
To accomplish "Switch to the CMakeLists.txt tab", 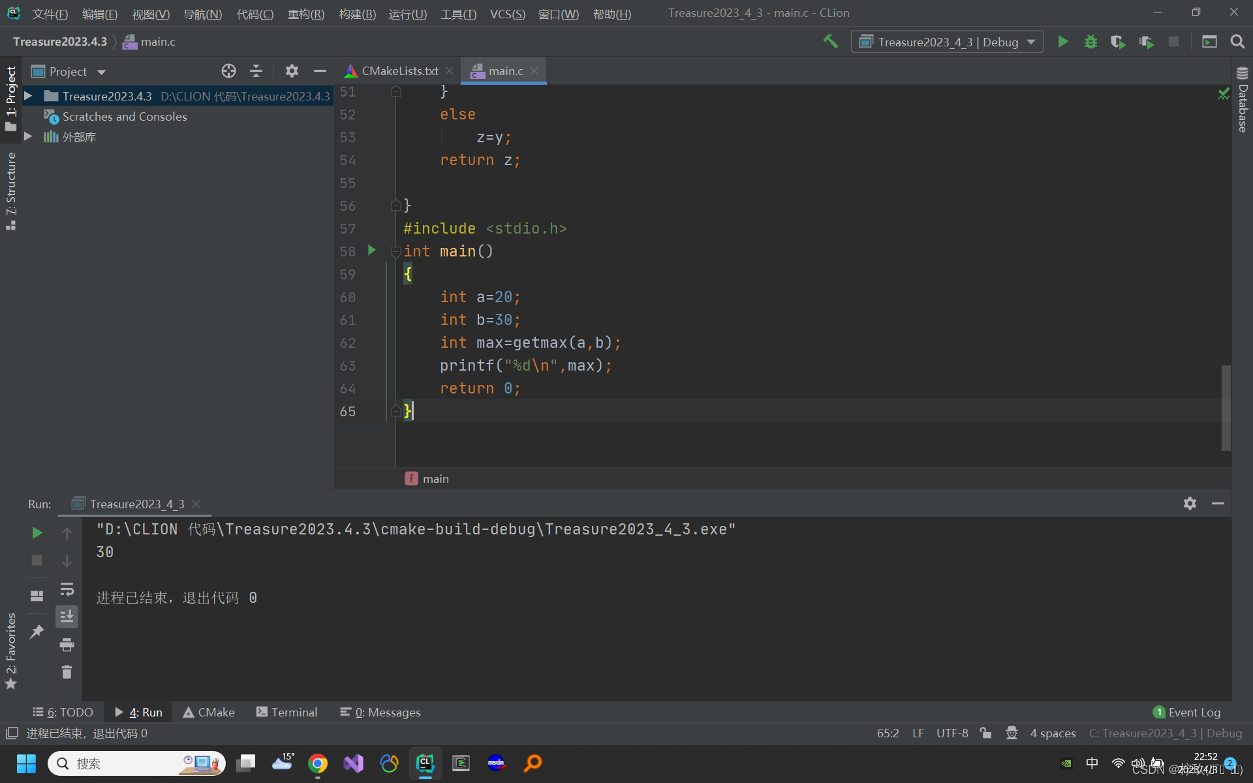I will pos(399,71).
